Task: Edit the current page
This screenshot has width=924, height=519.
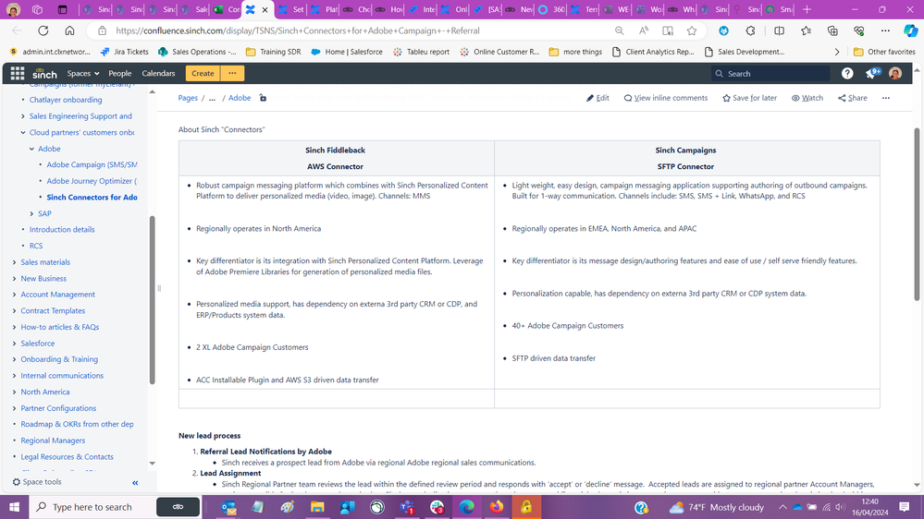Action: [598, 98]
